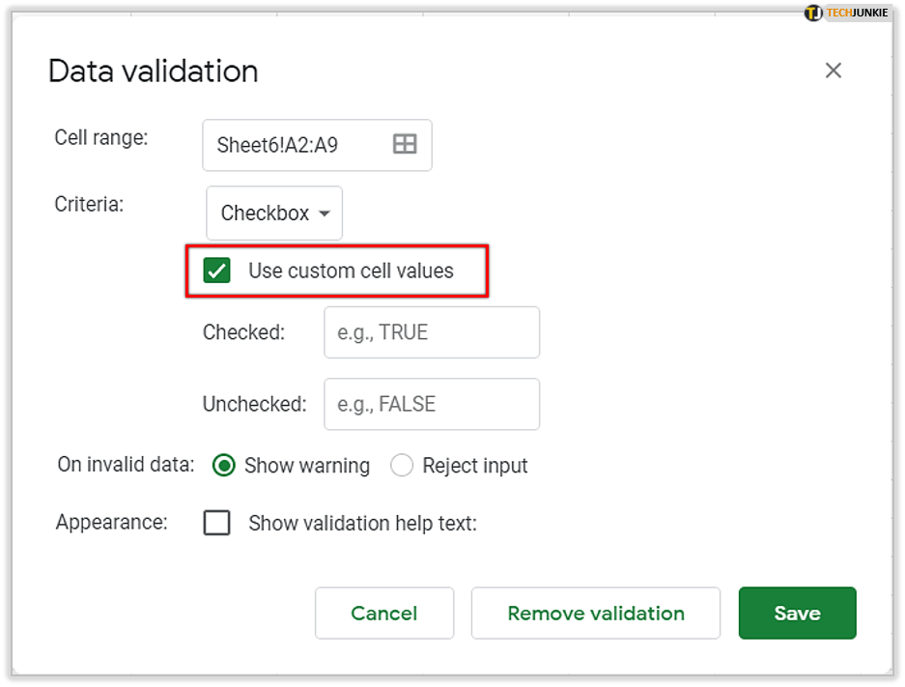Save the data validation settings

click(x=797, y=614)
